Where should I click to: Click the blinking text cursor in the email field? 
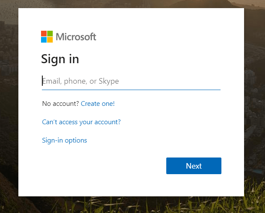pos(42,81)
